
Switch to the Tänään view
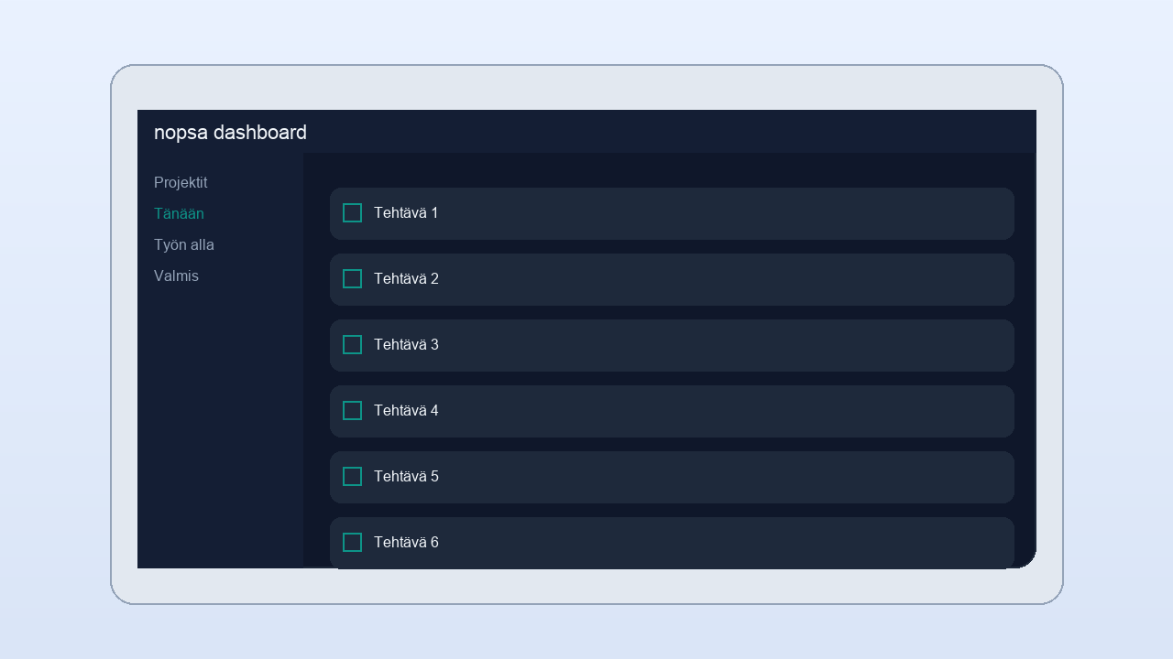tap(179, 214)
